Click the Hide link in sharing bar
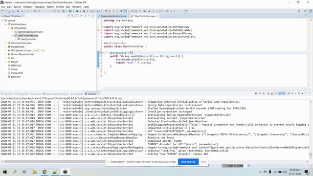 pyautogui.click(x=203, y=162)
